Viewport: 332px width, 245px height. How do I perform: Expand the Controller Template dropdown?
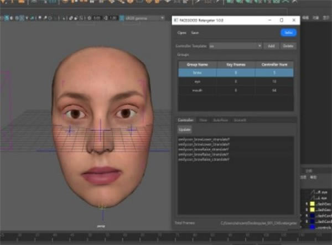pos(236,46)
